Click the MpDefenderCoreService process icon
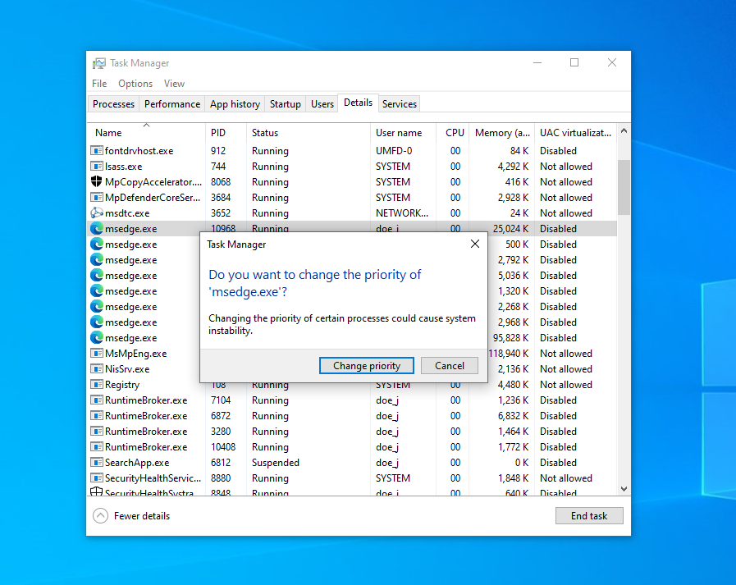This screenshot has height=585, width=736. 96,197
